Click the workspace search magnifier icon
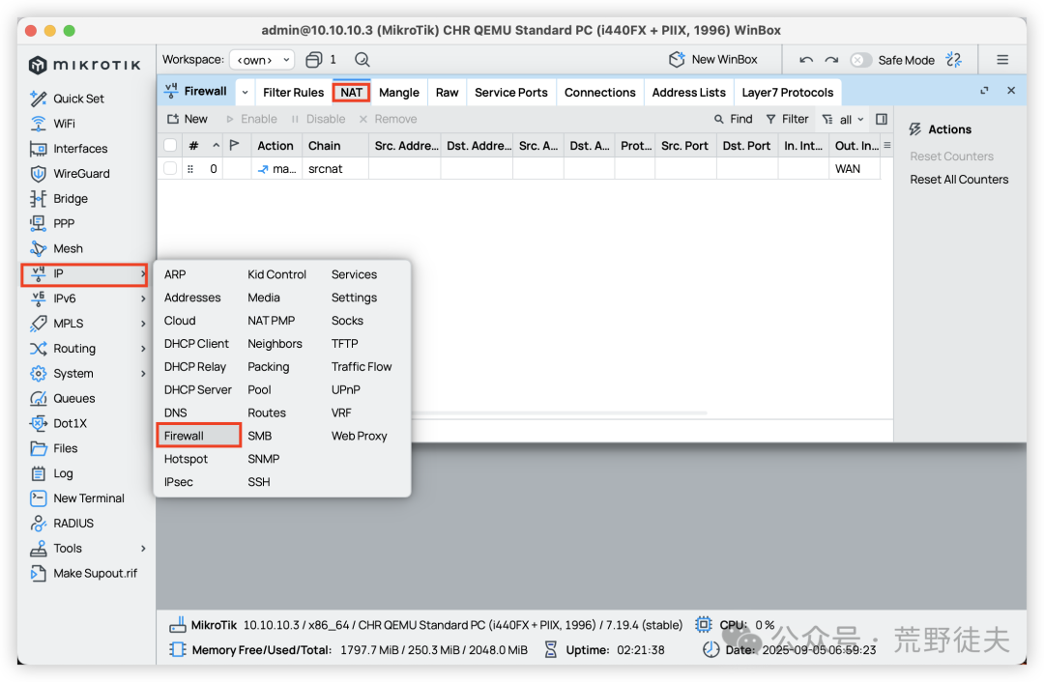 (x=362, y=60)
